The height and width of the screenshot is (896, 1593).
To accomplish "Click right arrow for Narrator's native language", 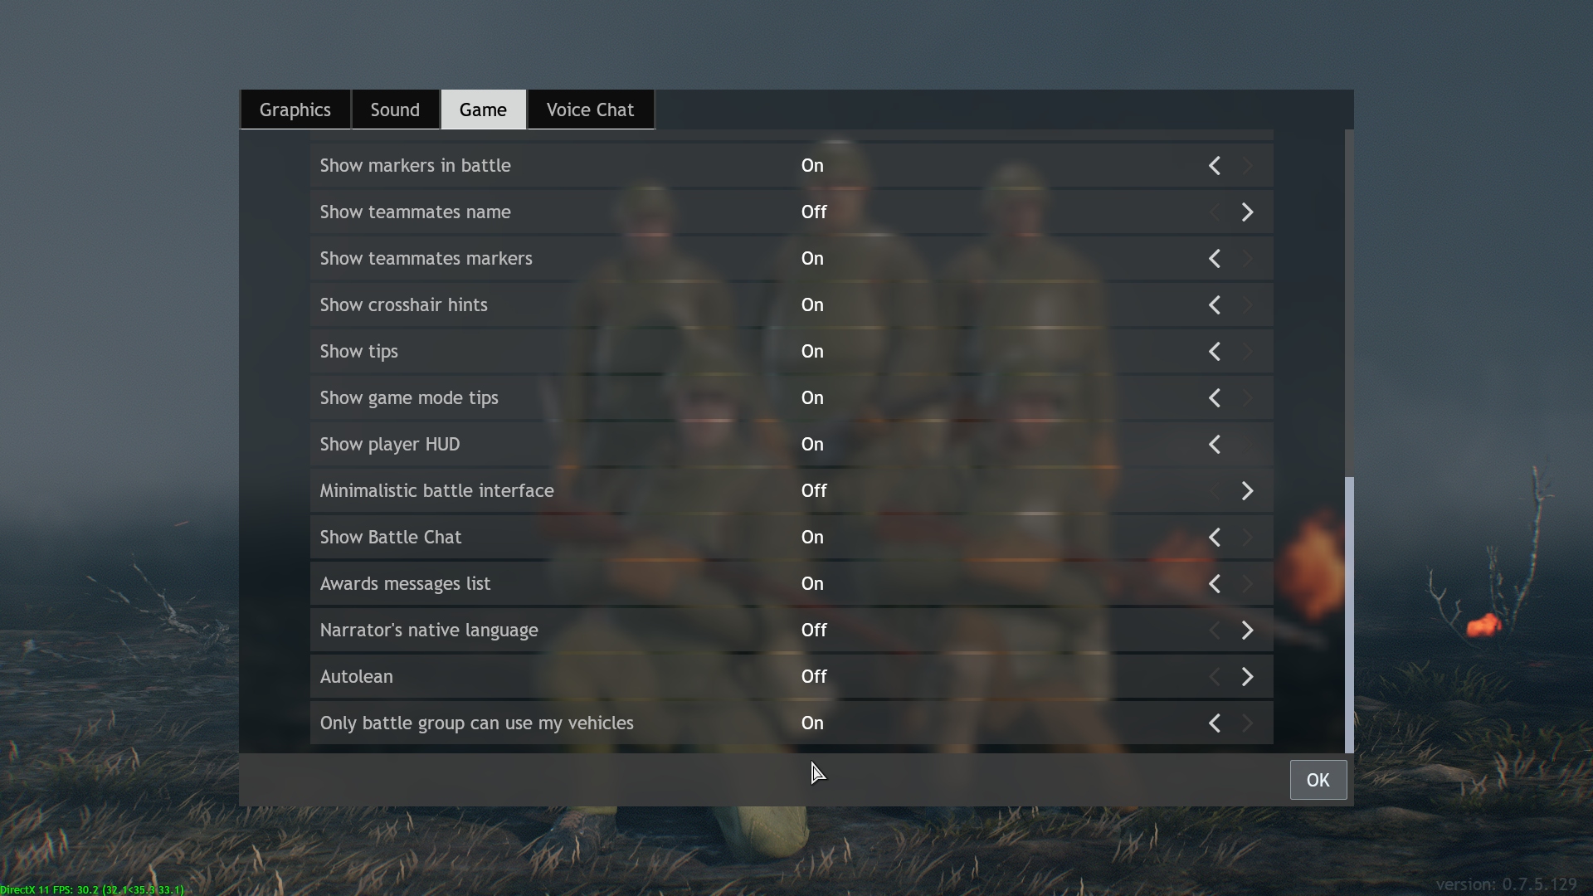I will pos(1247,631).
